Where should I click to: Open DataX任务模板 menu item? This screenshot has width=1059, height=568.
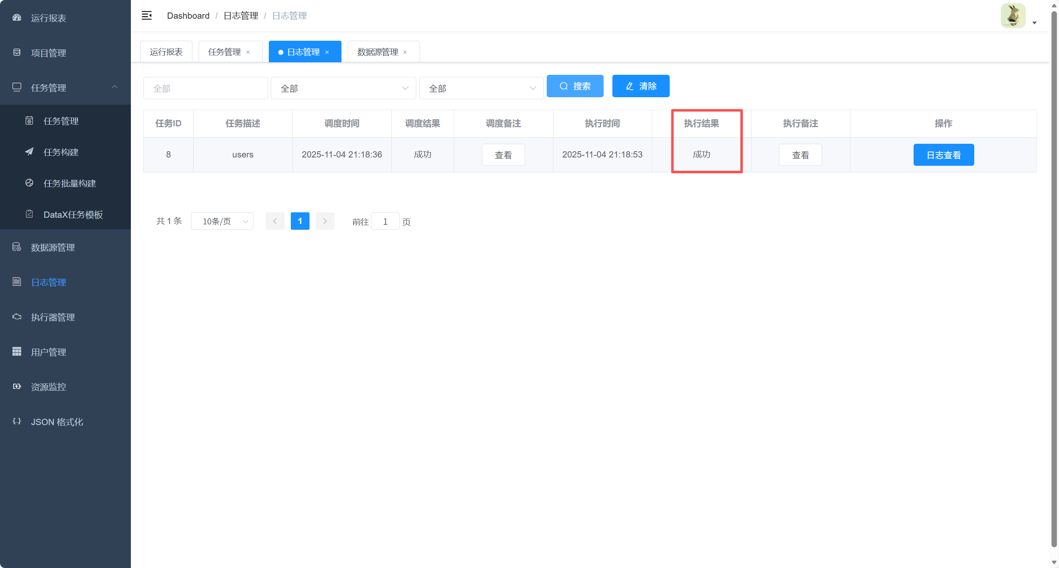click(x=73, y=214)
